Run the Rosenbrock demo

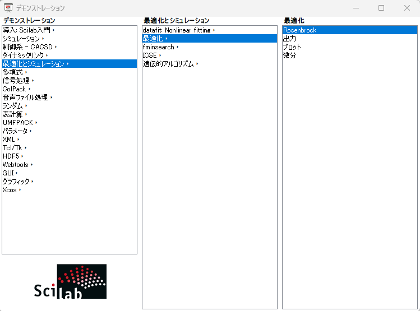coord(300,30)
